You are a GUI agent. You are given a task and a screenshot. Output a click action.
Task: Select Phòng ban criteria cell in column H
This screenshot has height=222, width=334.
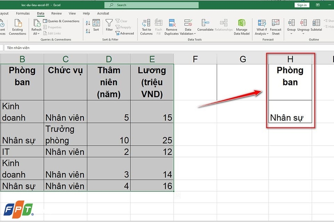[x=290, y=82]
